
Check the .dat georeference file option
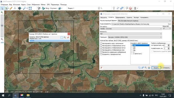click(x=132, y=47)
